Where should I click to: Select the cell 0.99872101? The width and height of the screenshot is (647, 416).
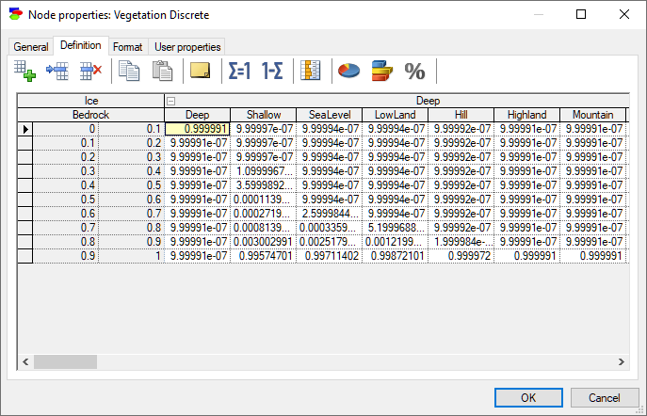tap(396, 256)
